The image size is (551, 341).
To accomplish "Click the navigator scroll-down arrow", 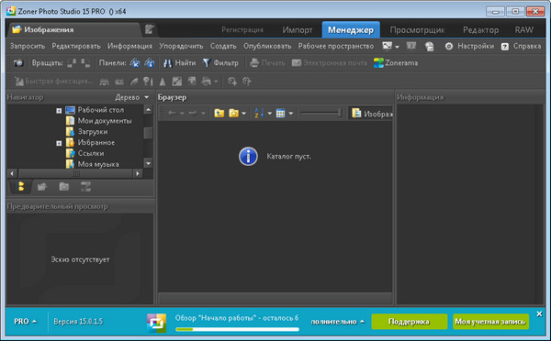I will (148, 163).
